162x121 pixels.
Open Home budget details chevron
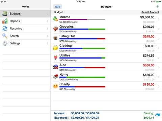pos(159,77)
